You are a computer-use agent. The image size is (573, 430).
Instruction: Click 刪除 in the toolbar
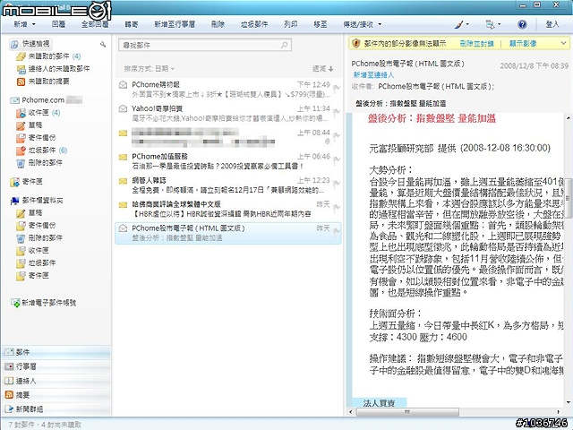click(218, 24)
